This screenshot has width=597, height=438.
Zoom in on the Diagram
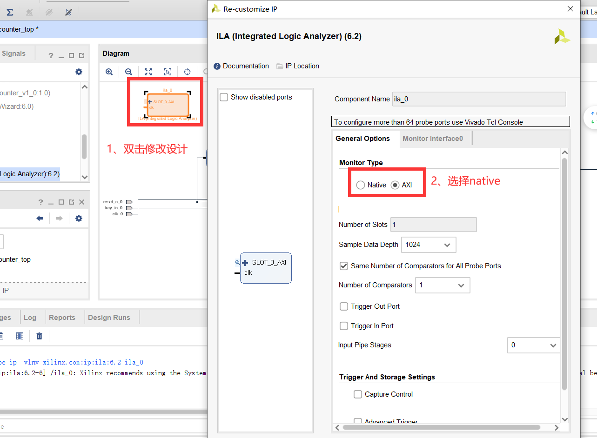tap(109, 72)
